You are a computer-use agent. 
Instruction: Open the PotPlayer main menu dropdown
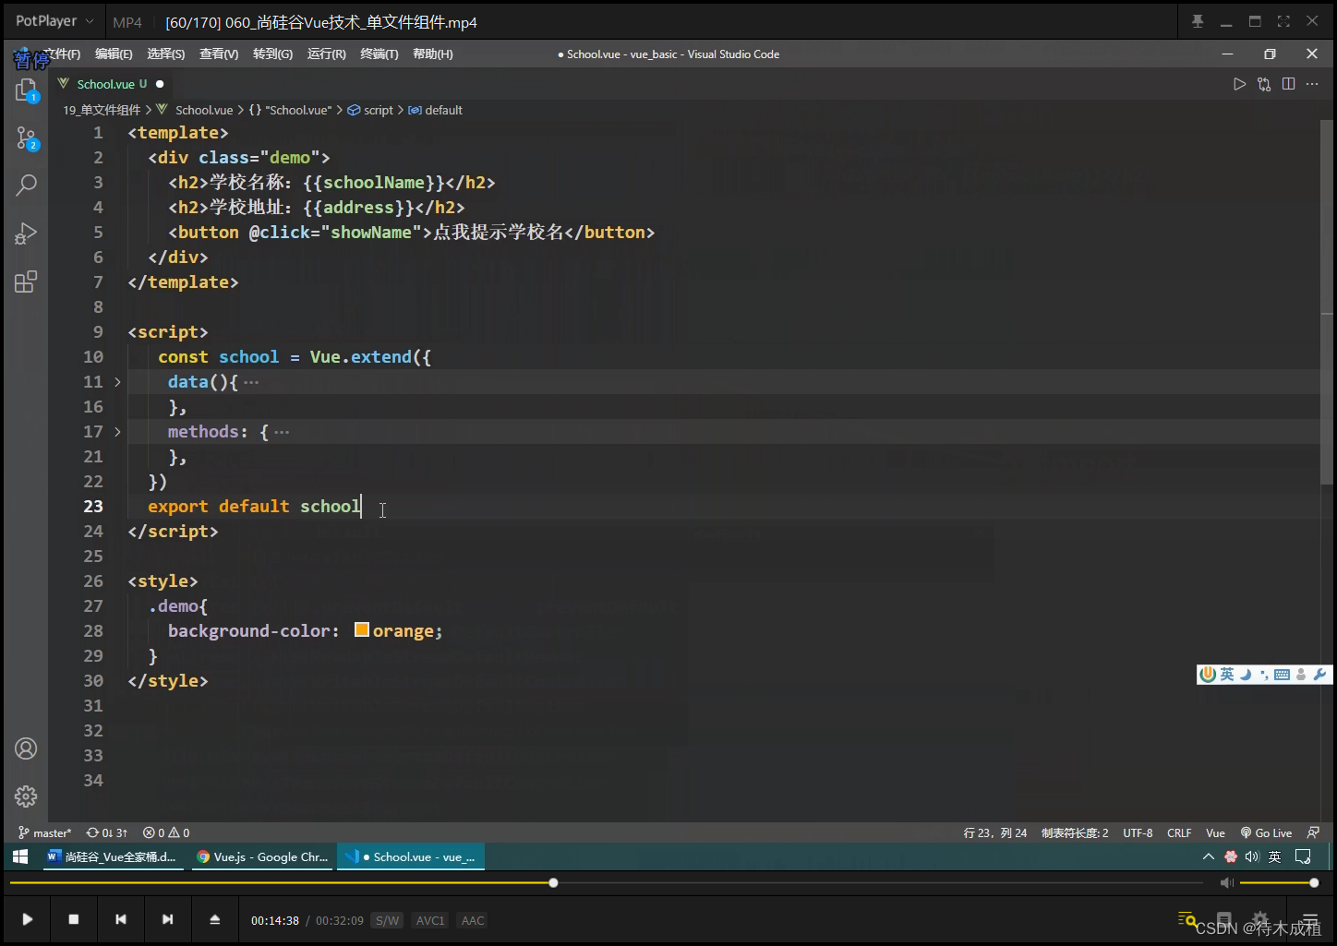tap(54, 21)
